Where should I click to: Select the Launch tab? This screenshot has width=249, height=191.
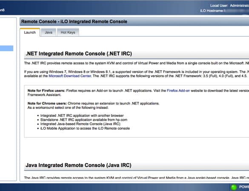[x=30, y=32]
